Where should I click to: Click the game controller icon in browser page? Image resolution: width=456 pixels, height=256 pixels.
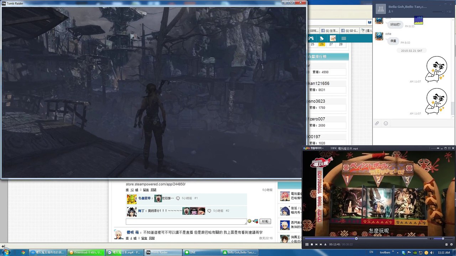[311, 38]
